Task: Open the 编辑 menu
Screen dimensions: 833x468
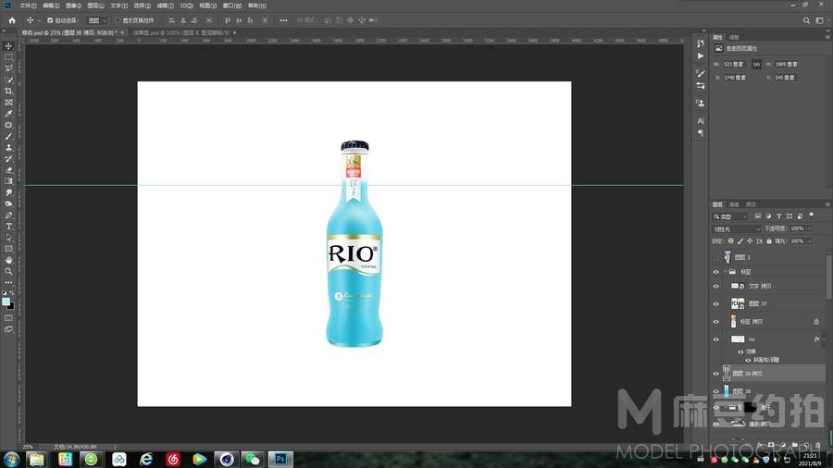Action: pos(51,6)
